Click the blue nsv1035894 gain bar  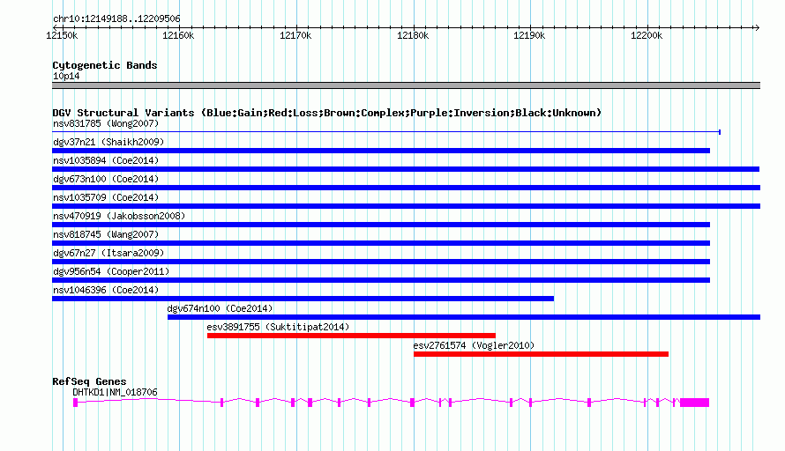click(x=406, y=169)
